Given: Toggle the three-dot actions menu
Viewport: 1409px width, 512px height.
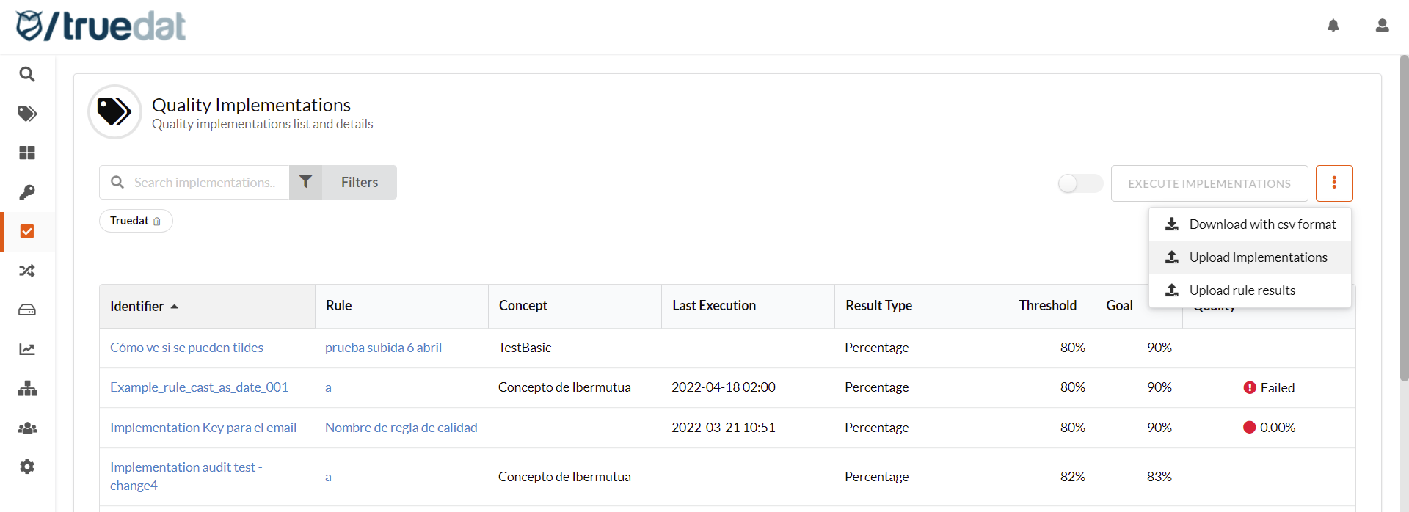Looking at the screenshot, I should tap(1333, 183).
